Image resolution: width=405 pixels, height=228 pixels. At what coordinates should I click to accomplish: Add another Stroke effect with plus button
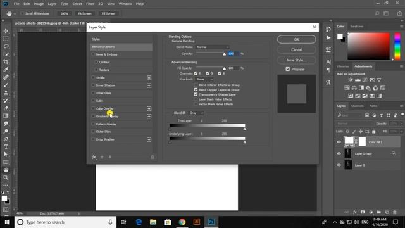(x=149, y=77)
